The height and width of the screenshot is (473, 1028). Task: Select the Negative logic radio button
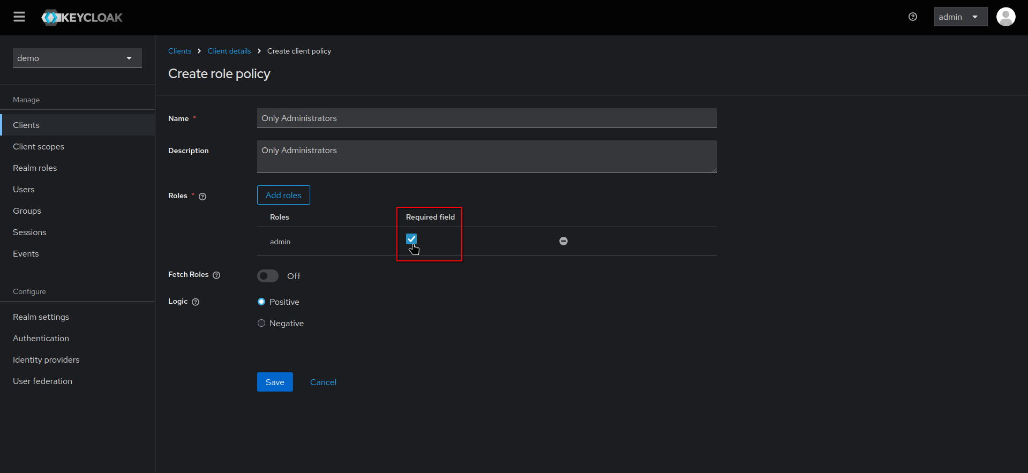pyautogui.click(x=261, y=323)
